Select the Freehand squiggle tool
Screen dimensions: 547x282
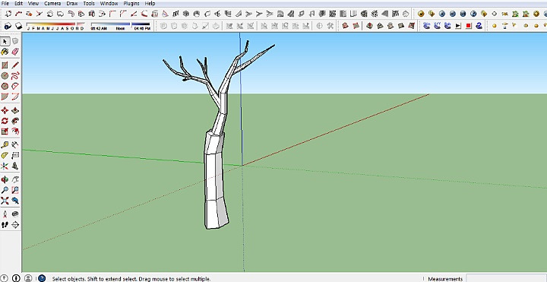coord(15,76)
